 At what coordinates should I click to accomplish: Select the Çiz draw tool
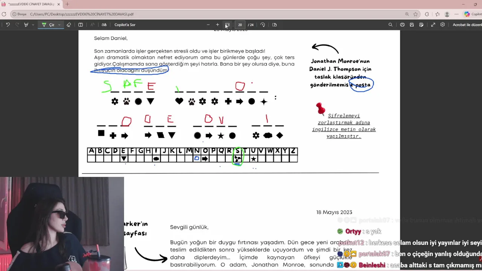[x=48, y=25]
